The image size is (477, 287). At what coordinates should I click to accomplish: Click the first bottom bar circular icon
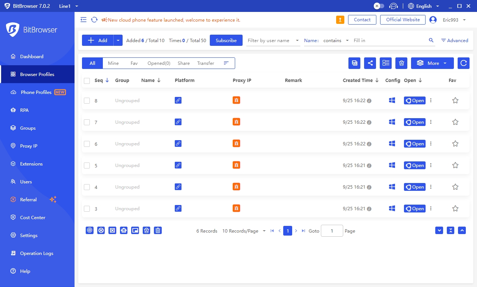[89, 230]
